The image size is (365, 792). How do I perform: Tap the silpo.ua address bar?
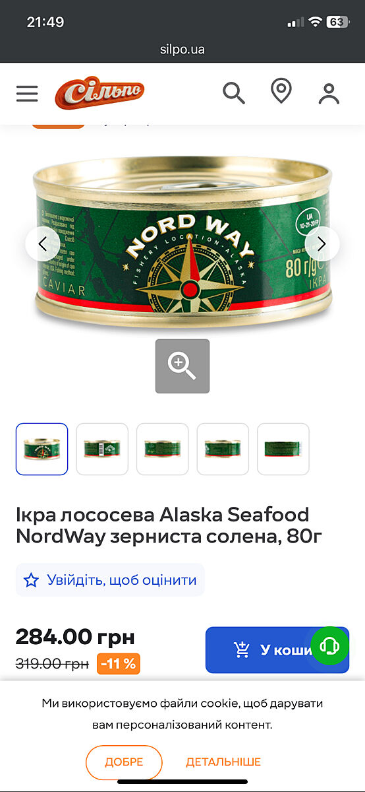[x=182, y=49]
